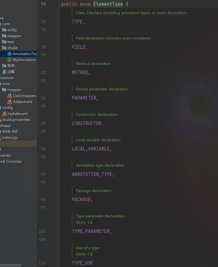Click the ANNOTATION_TYPE enum constant
Screen dimensions: 218x267
[x=92, y=174]
